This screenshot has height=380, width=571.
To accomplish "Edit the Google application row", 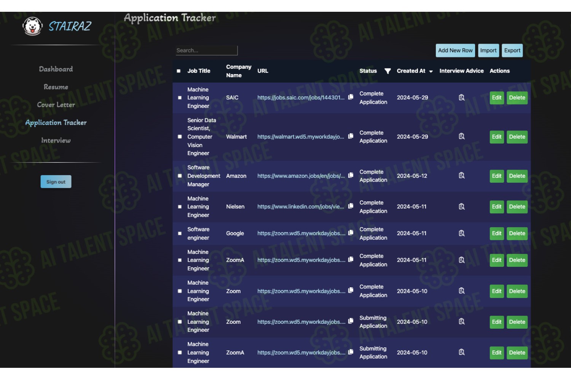I will 497,233.
